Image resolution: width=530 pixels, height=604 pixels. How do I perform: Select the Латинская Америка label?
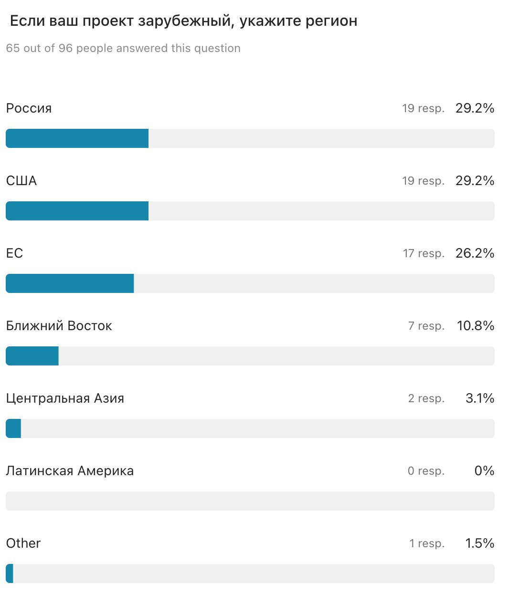click(70, 471)
